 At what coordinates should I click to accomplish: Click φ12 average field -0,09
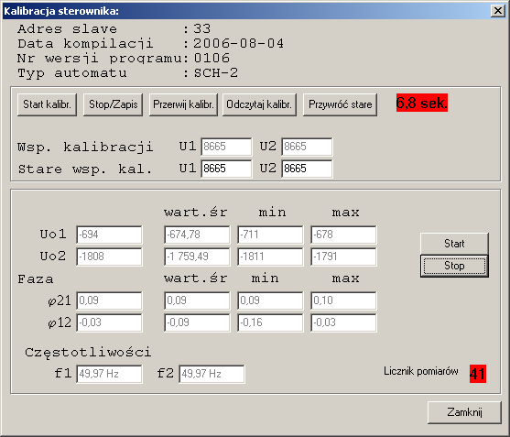(x=197, y=322)
